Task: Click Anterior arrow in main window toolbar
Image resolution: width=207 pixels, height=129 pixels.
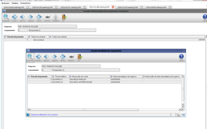Action: pos(23,18)
